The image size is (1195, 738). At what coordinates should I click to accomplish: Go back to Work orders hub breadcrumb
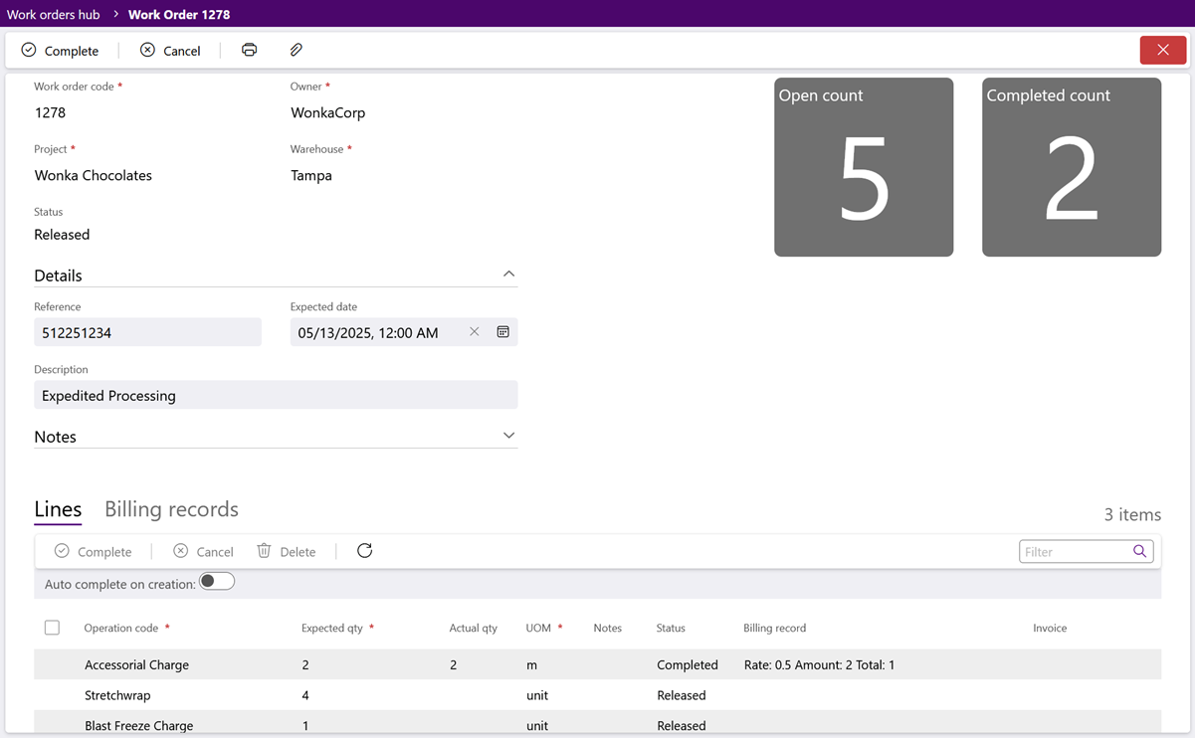point(54,15)
